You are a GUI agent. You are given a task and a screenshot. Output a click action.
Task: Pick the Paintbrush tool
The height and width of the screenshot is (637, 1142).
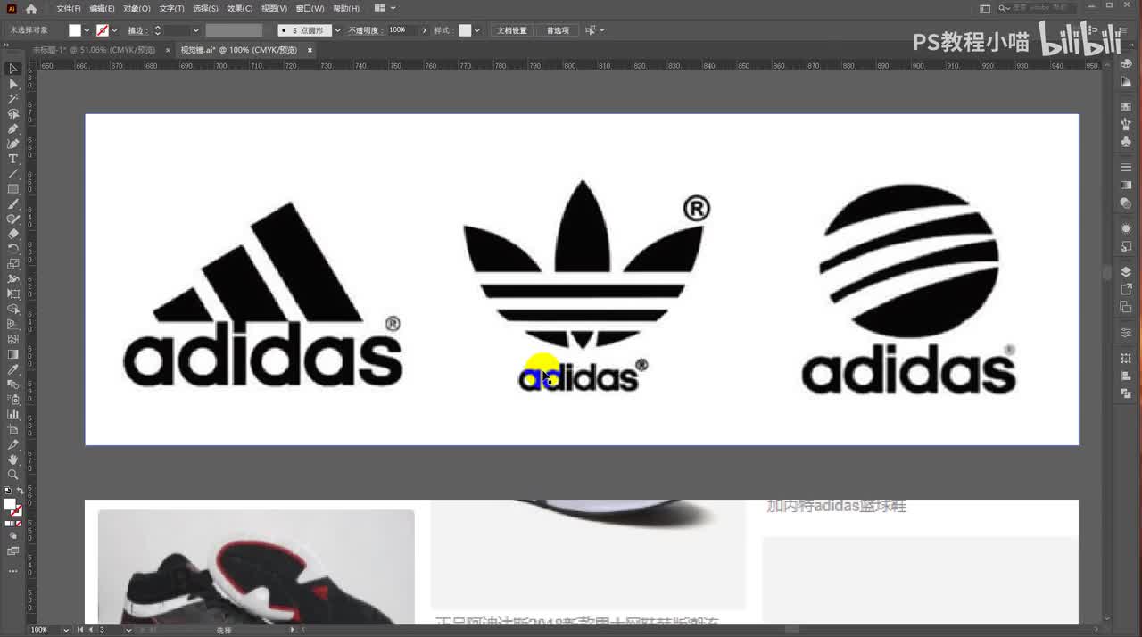[x=13, y=204]
